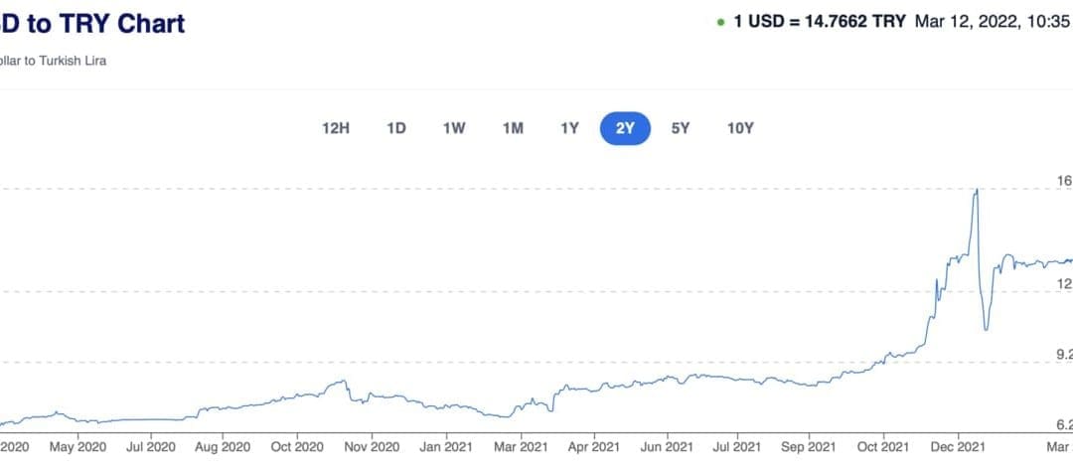The height and width of the screenshot is (473, 1073).
Task: Click the Sep 2021 axis label
Action: click(x=808, y=448)
